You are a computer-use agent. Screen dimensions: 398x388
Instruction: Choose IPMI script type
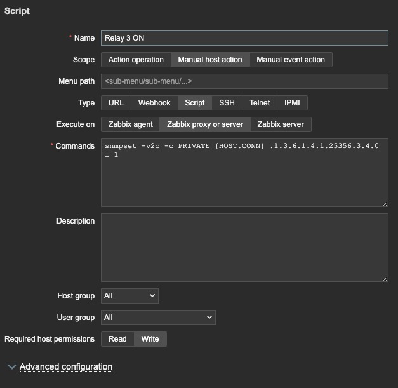coord(293,103)
